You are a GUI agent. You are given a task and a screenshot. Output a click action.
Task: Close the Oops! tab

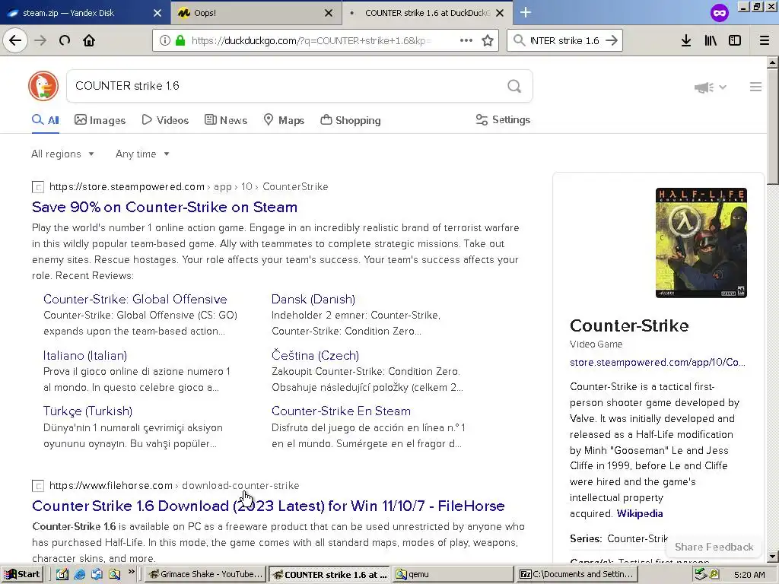[329, 13]
